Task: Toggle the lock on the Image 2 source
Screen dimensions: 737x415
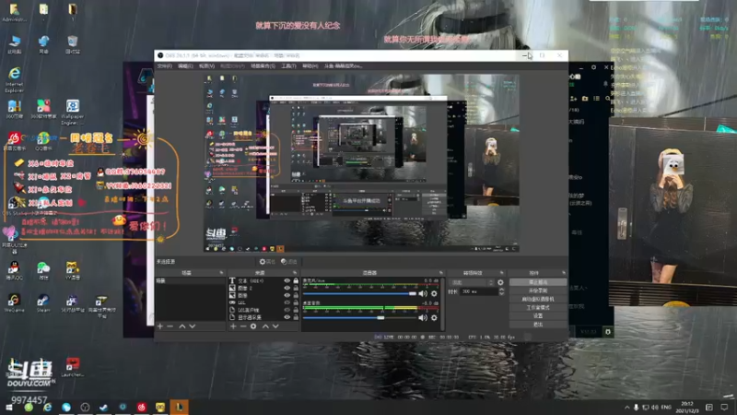Action: (296, 288)
